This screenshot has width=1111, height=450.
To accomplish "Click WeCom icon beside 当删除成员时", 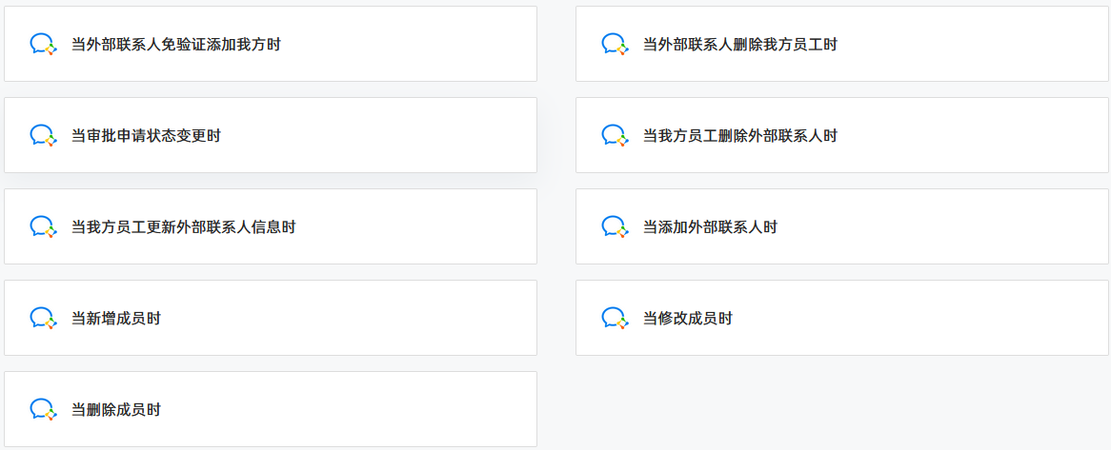I will (43, 409).
